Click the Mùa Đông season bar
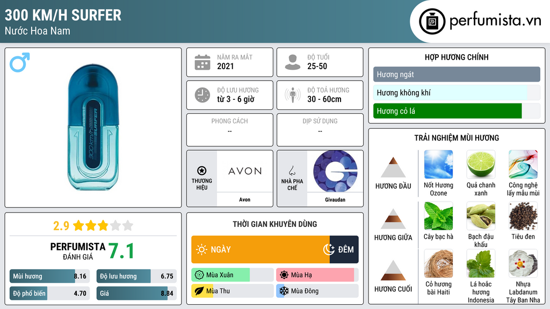This screenshot has height=309, width=550. [317, 291]
